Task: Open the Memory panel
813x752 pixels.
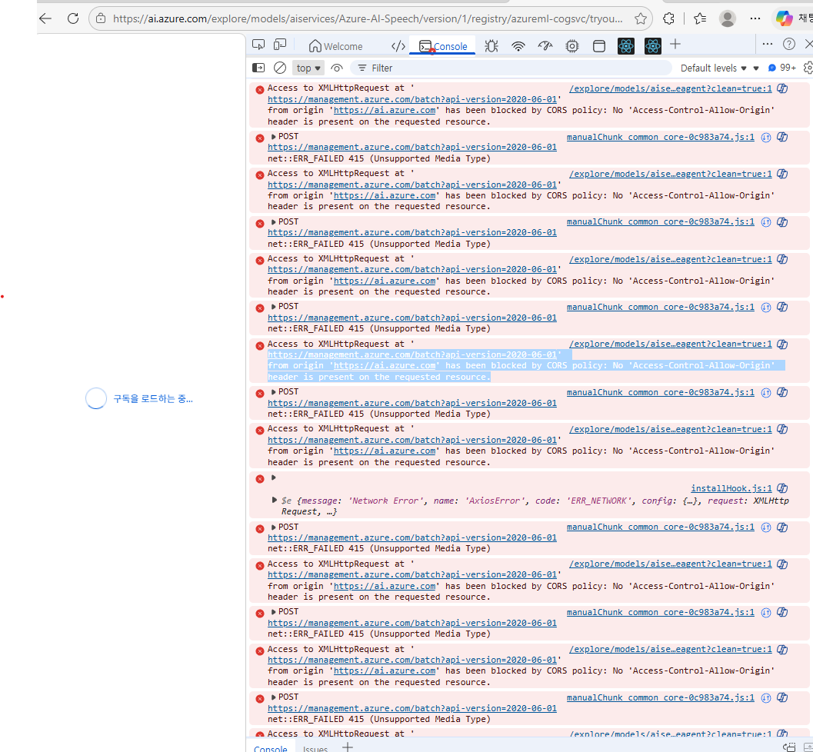Action: pyautogui.click(x=572, y=46)
